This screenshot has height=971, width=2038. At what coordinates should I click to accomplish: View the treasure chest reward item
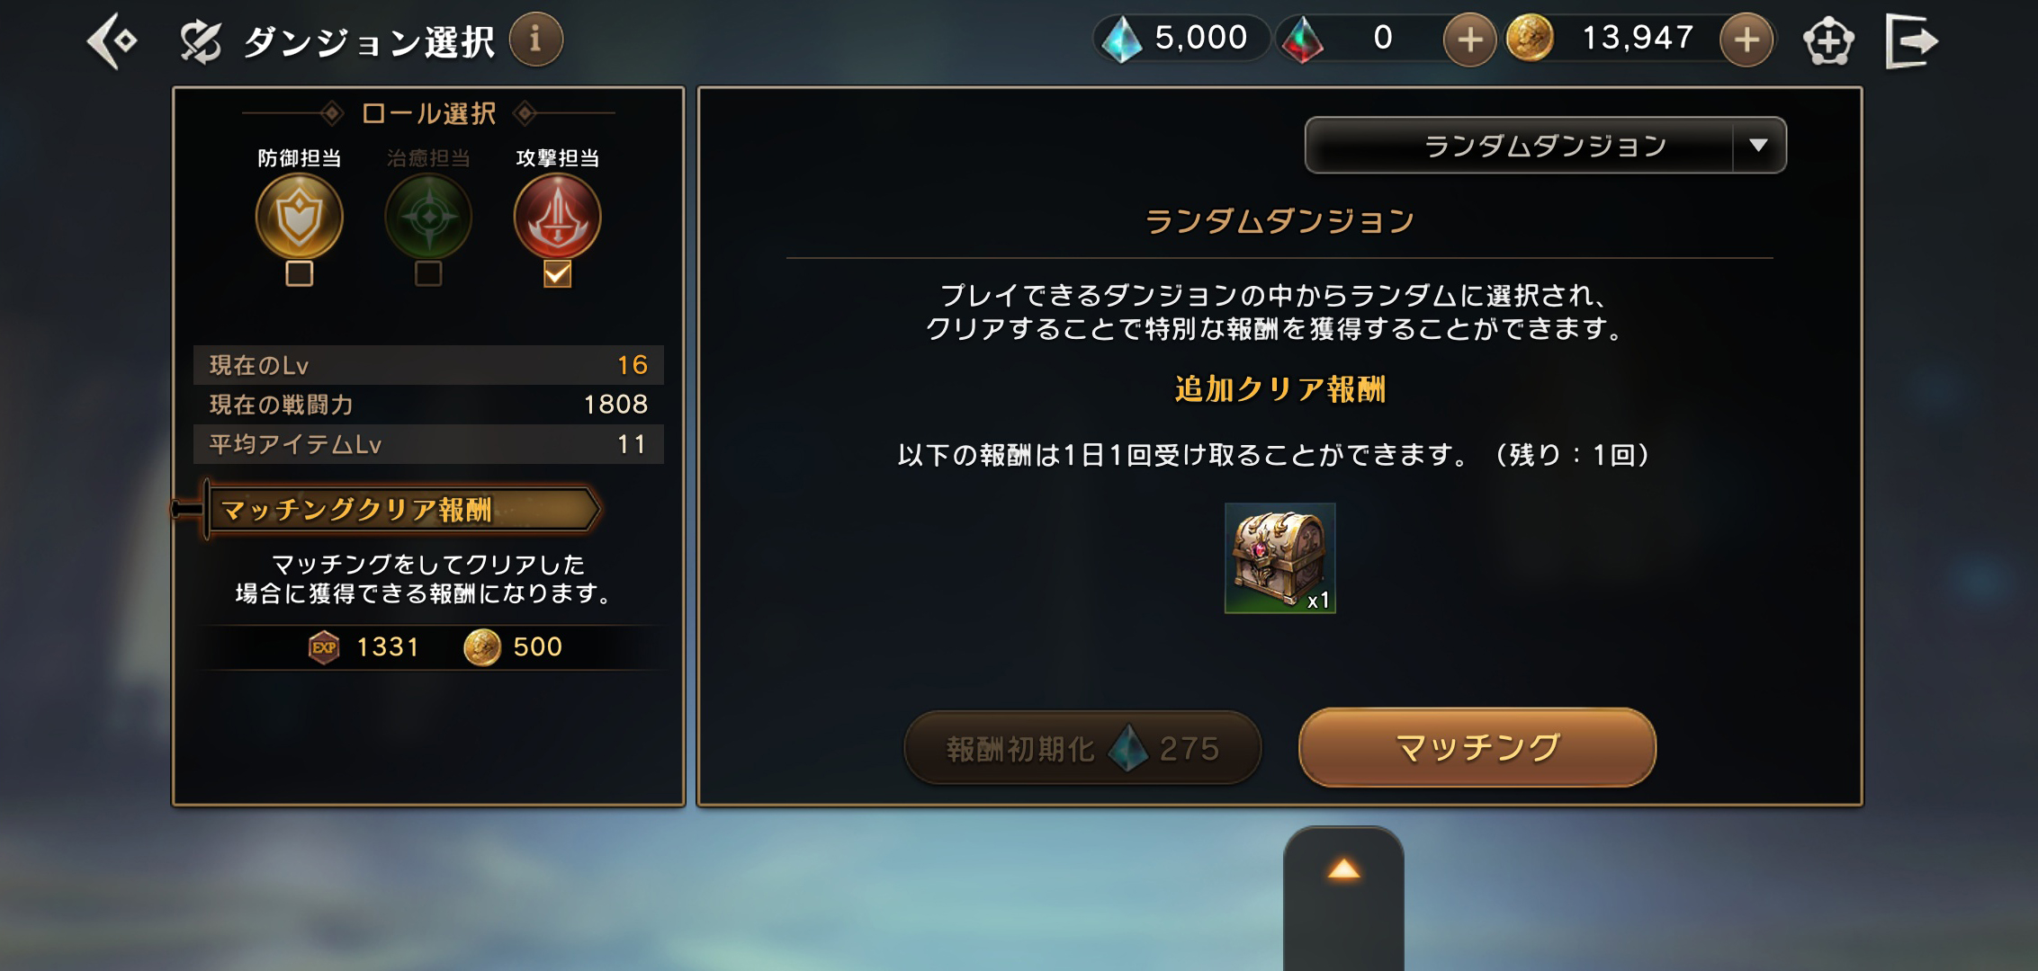(1280, 558)
